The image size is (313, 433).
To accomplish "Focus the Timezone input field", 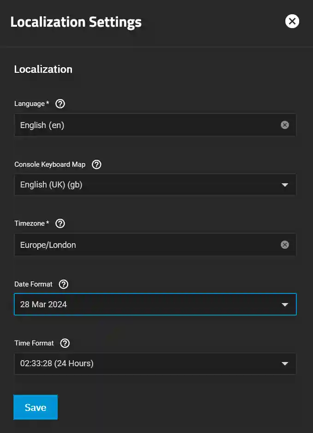I will click(x=138, y=245).
